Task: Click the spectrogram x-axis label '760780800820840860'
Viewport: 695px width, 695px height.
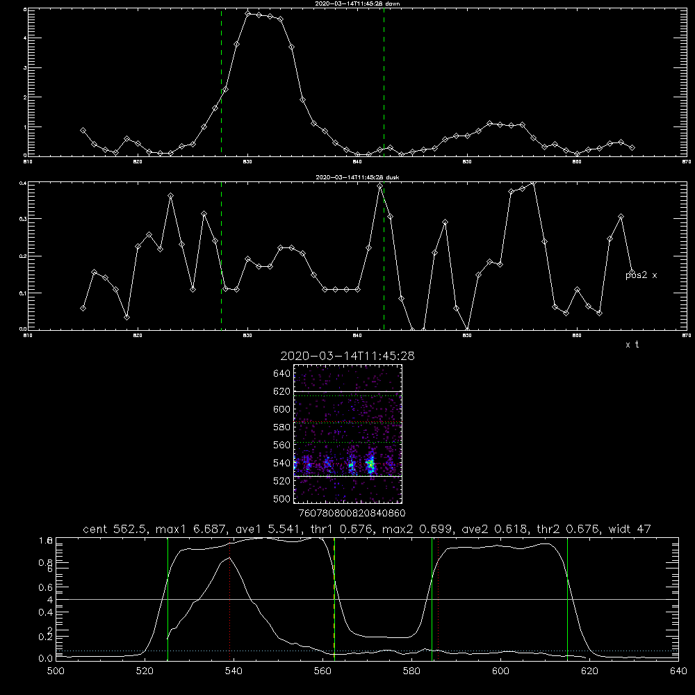Action: (x=352, y=513)
